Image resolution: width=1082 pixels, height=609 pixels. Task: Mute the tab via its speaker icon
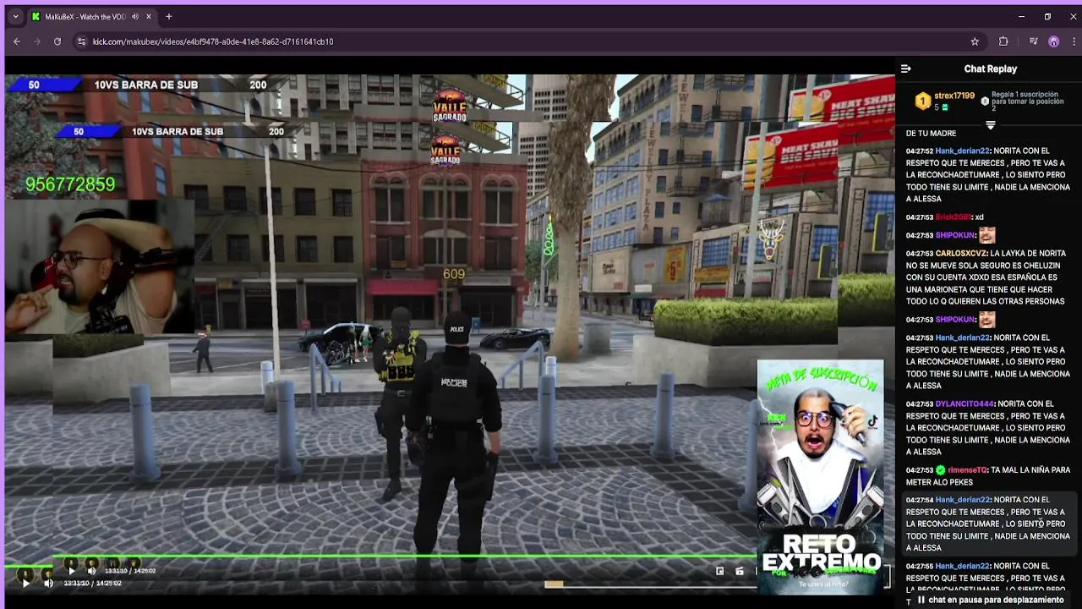[x=135, y=16]
